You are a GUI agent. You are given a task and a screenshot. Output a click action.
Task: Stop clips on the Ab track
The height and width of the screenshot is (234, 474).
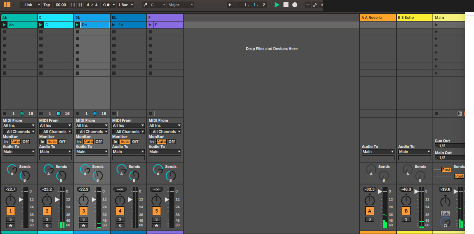[5, 113]
